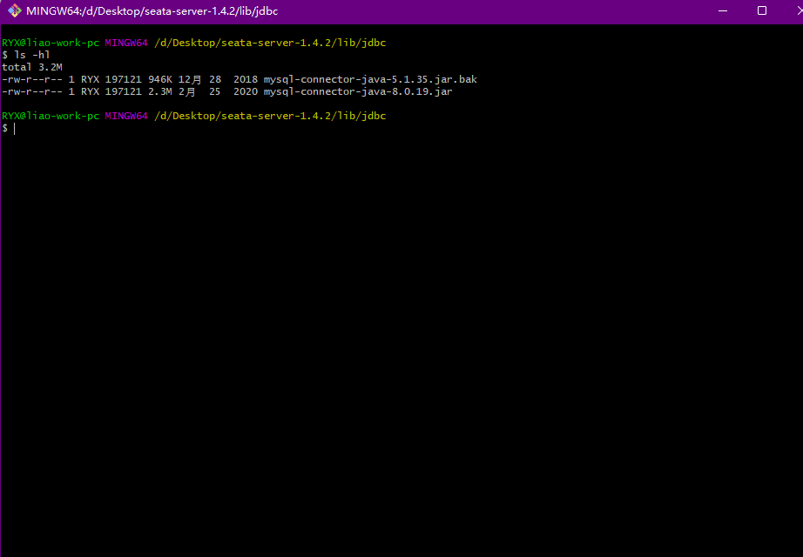The height and width of the screenshot is (557, 803).
Task: Click the first purple MINGW64 prompt label
Action: click(x=126, y=43)
